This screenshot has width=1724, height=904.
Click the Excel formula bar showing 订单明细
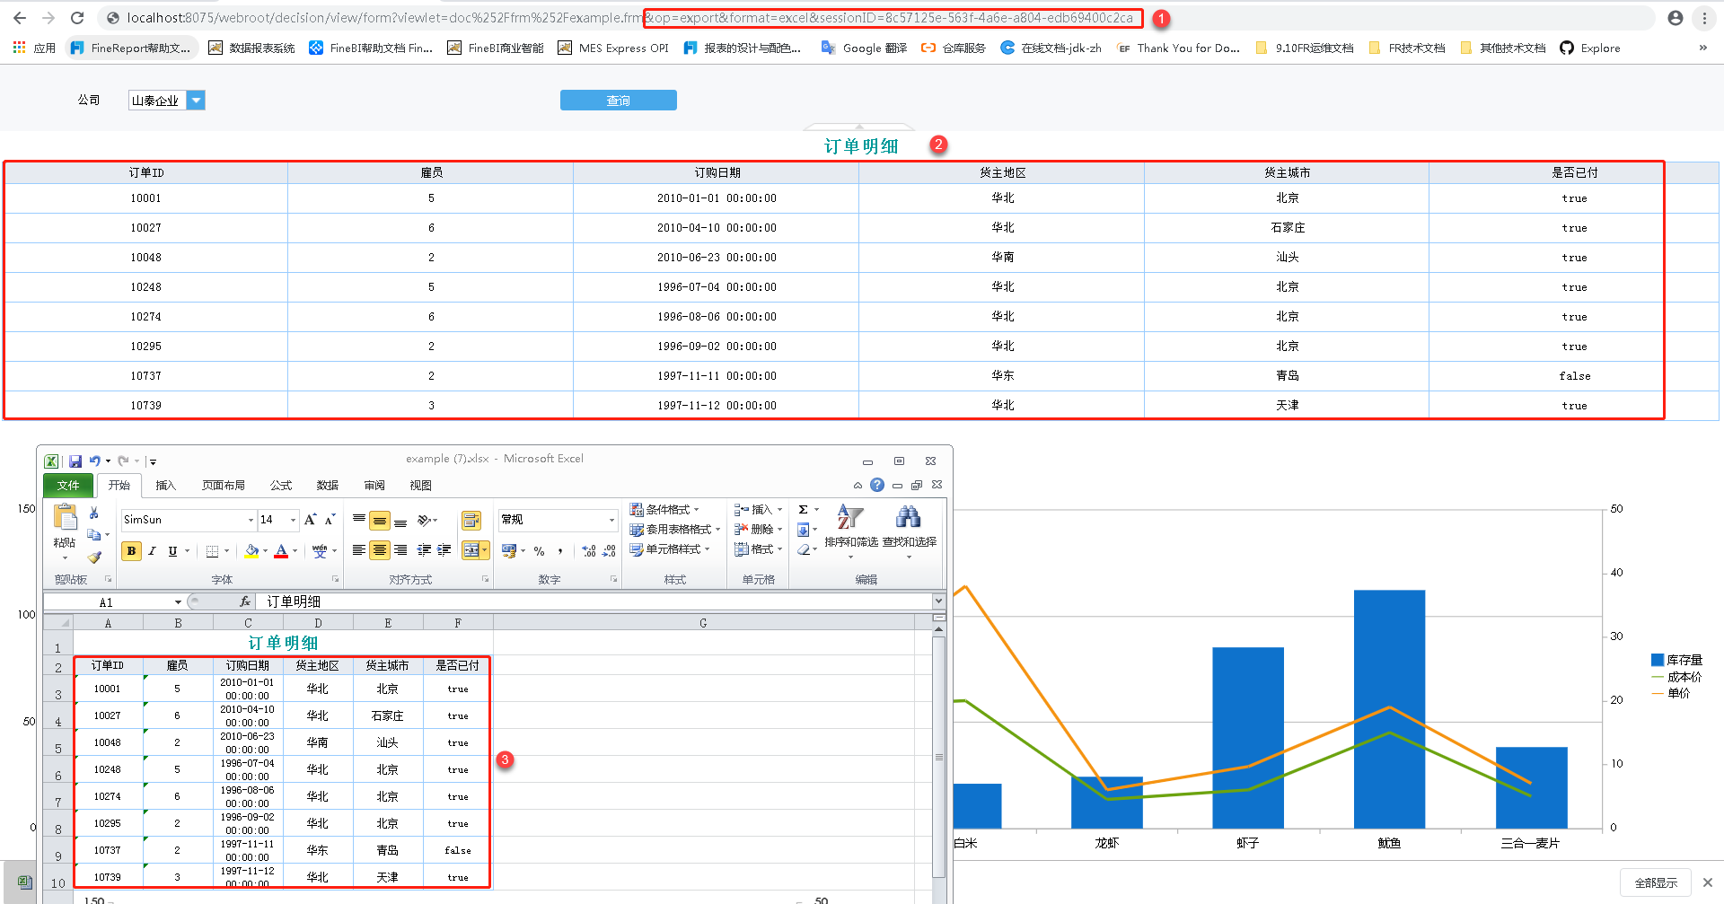pyautogui.click(x=594, y=602)
